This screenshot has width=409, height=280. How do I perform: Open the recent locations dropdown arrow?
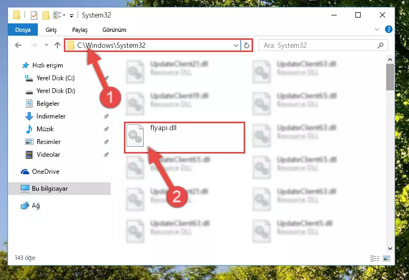coord(46,45)
